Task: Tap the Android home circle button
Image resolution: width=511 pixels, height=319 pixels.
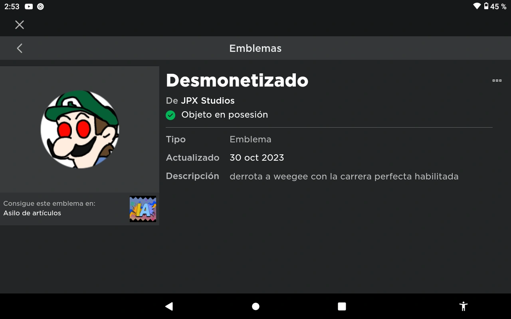Action: pyautogui.click(x=255, y=306)
